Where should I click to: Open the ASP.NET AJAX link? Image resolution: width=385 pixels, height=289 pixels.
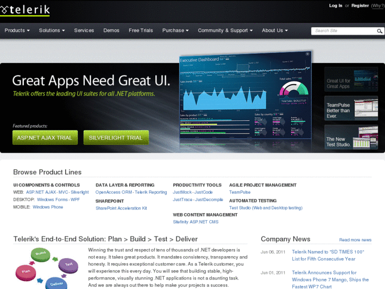point(41,192)
